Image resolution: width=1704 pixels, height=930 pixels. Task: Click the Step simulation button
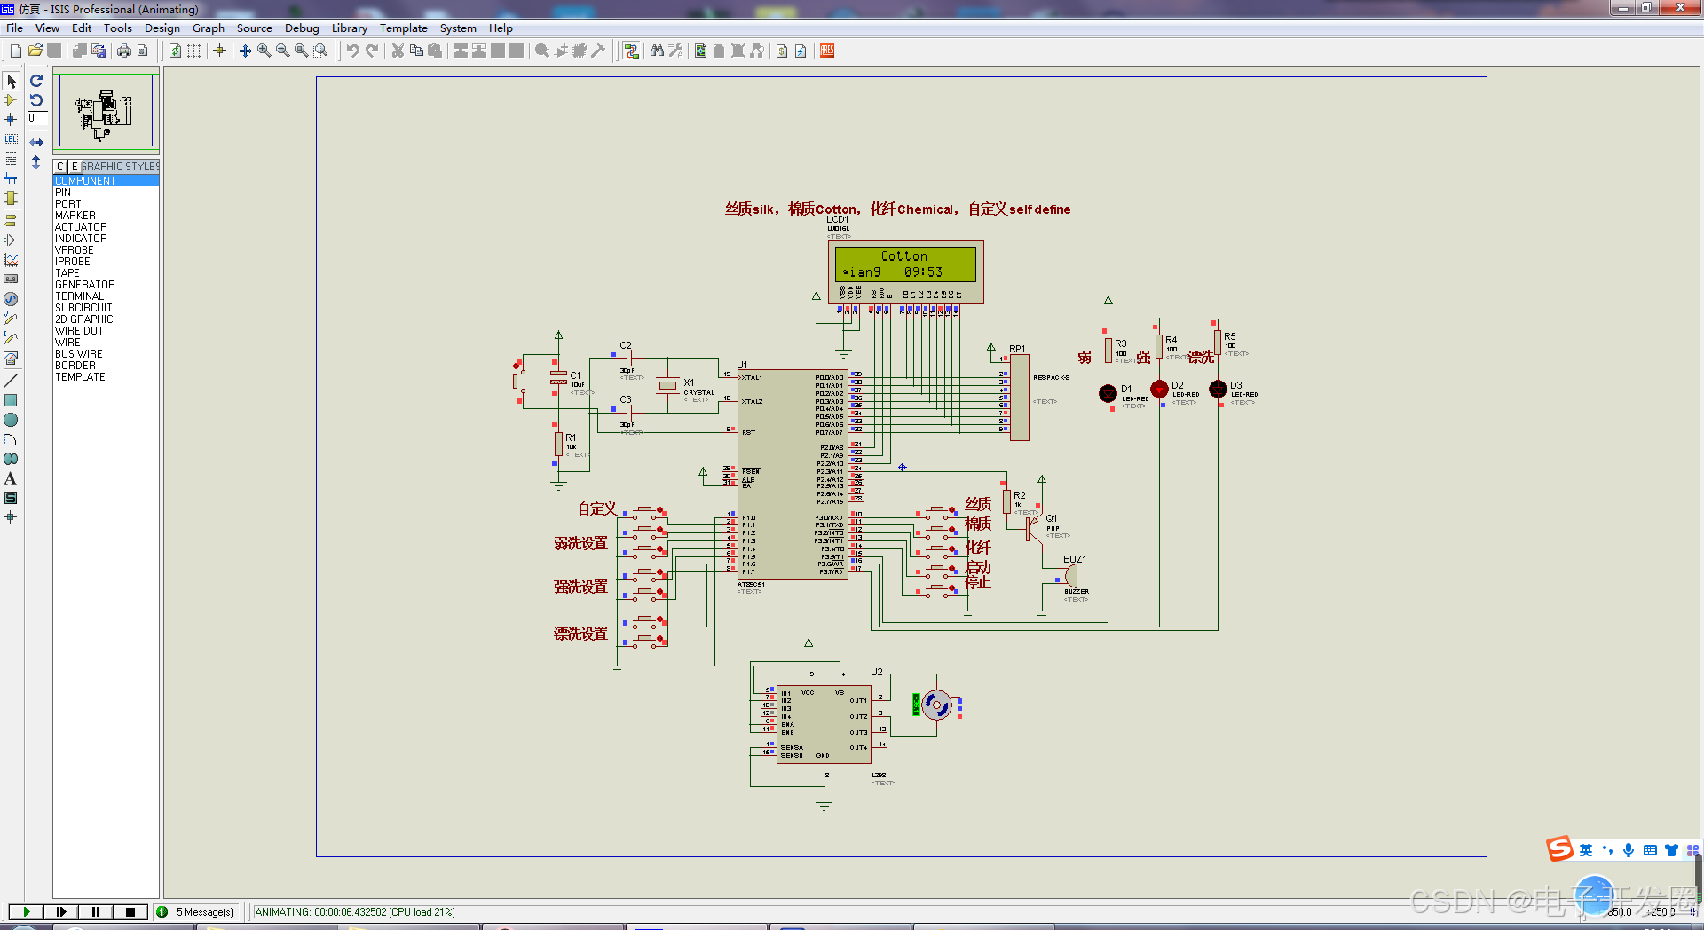coord(61,911)
